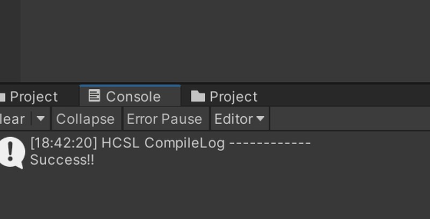430x219 pixels.
Task: Open the Editor dropdown label
Action: [233, 119]
